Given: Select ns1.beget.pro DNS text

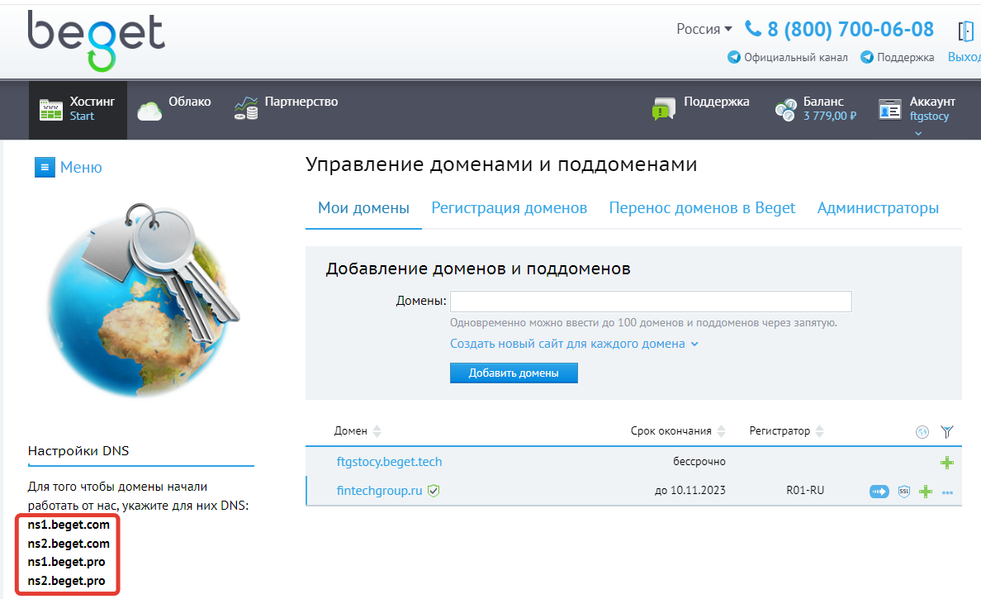Looking at the screenshot, I should click(x=66, y=562).
